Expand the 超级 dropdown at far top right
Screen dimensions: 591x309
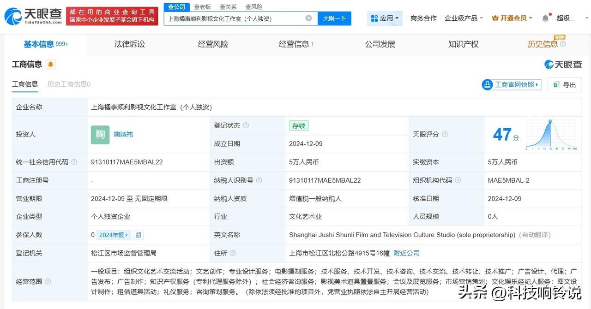click(x=586, y=18)
